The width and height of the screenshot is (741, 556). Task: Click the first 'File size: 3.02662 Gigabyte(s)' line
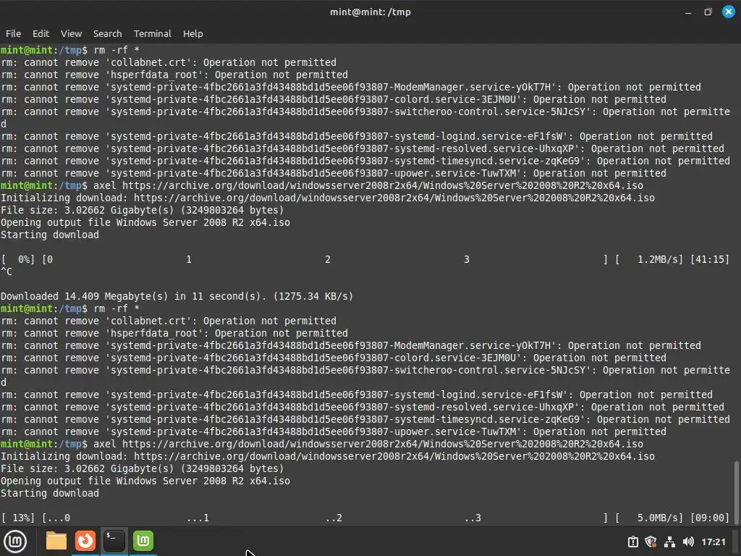coord(143,210)
